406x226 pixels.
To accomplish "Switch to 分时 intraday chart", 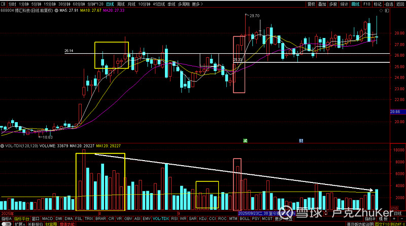I will pos(12,4).
